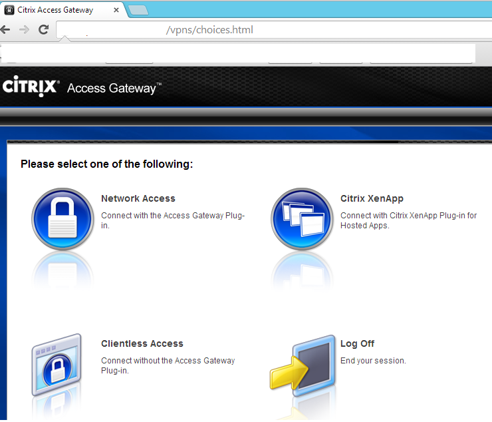This screenshot has height=422, width=492.
Task: Click the Citrix XenApp windows icon
Action: pos(301,218)
